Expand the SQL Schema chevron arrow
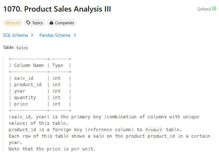Viewport: 219px width, 158px height. point(32,35)
